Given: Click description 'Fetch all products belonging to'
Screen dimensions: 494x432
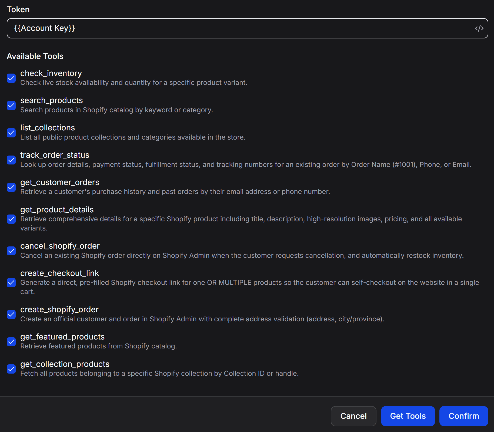Looking at the screenshot, I should click(159, 374).
